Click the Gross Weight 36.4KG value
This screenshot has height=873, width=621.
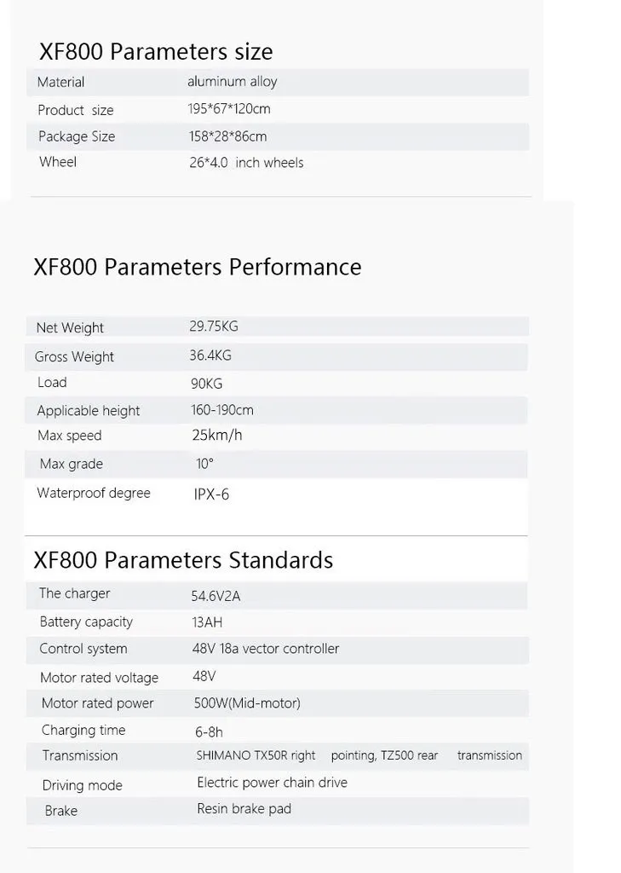coord(210,356)
